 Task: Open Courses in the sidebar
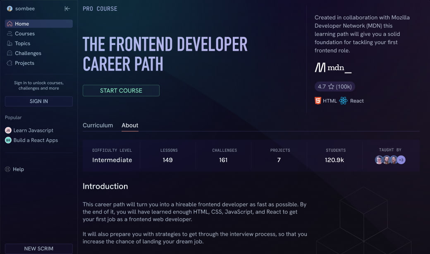click(39, 34)
